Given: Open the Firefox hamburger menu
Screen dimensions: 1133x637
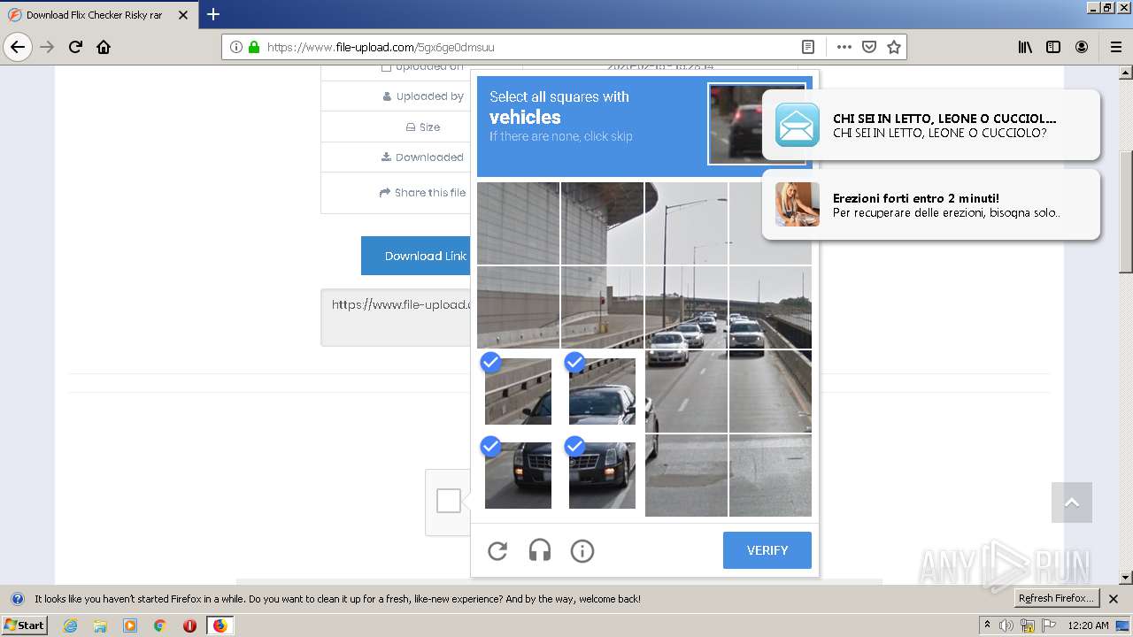Looking at the screenshot, I should coord(1115,47).
